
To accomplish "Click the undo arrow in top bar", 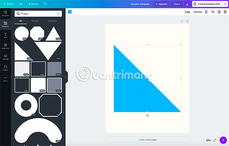I will click(x=45, y=4).
